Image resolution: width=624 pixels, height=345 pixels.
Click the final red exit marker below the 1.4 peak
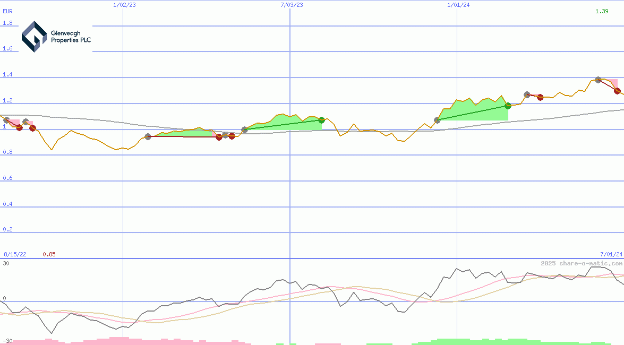[617, 91]
